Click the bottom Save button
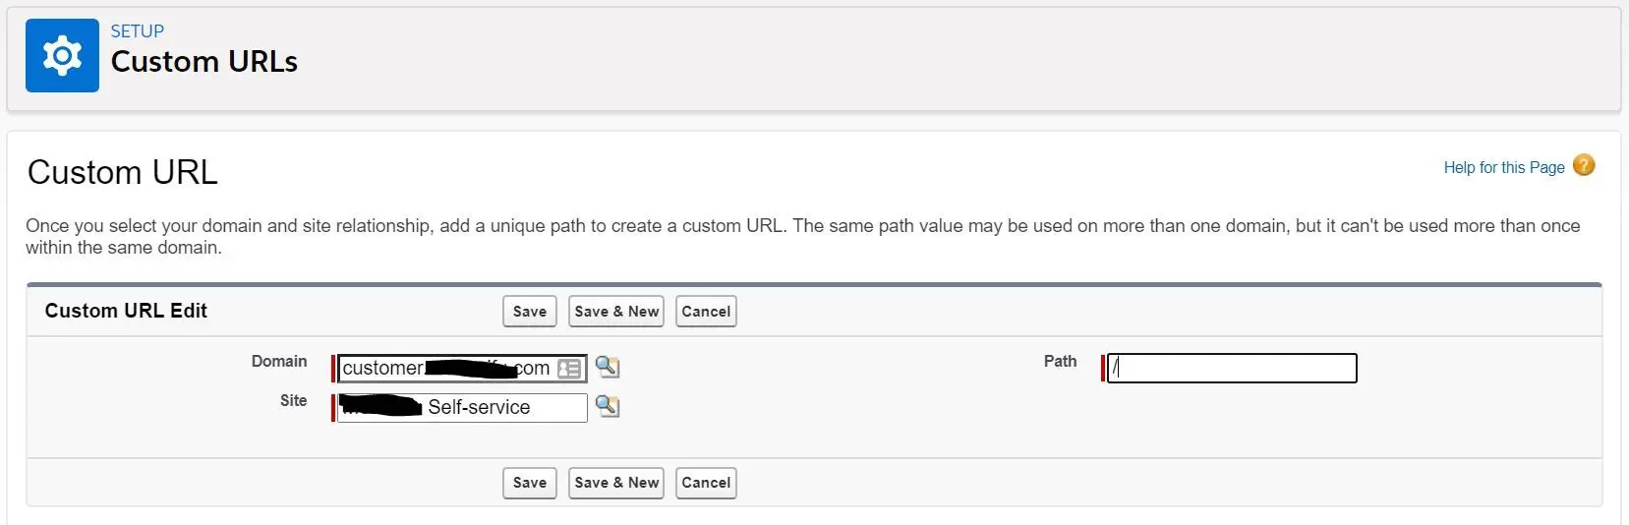The width and height of the screenshot is (1629, 525). coord(530,483)
